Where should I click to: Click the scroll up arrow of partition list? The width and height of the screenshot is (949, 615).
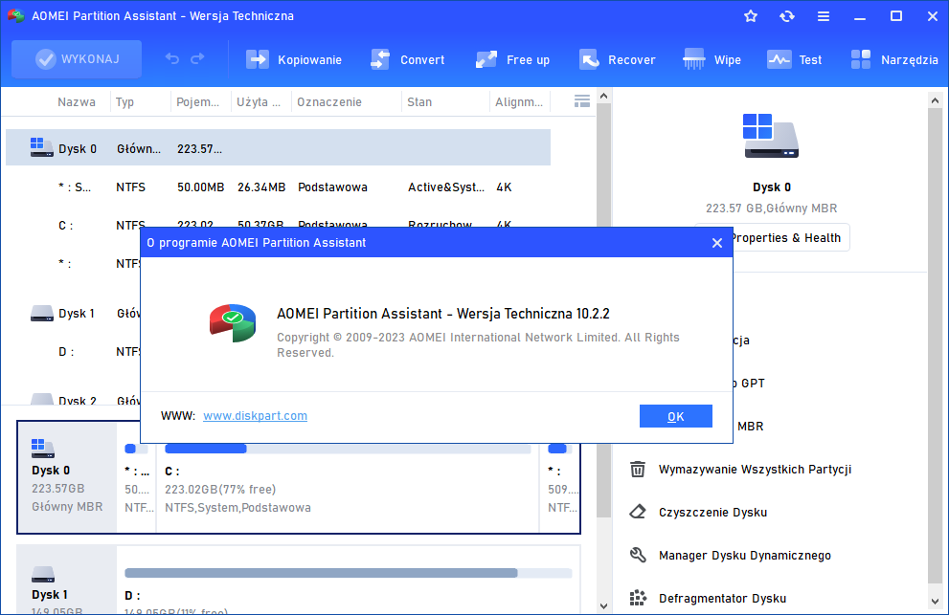pyautogui.click(x=603, y=96)
